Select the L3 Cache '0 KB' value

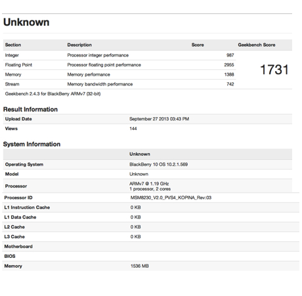coord(135,237)
